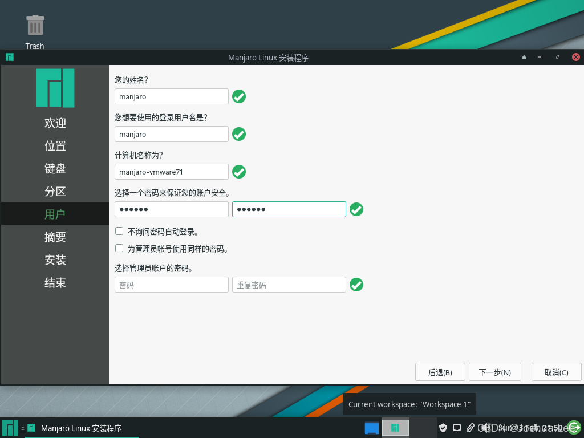Maximize the Manjaro installer window

pyautogui.click(x=558, y=57)
